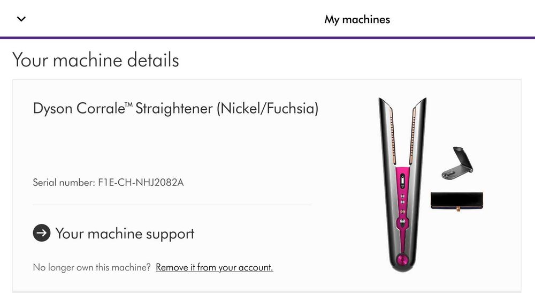Click the Dyson Corrale Straightener product name
Screen dimensions: 535x293
coord(175,109)
